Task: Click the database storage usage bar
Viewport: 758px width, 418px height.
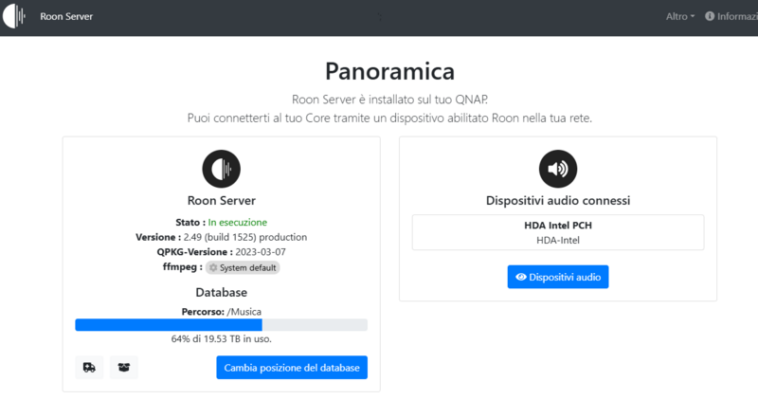Action: tap(221, 325)
